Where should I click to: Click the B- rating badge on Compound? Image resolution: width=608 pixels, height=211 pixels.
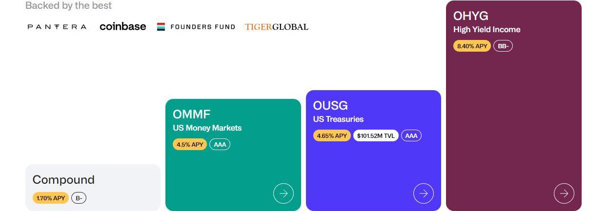(79, 198)
